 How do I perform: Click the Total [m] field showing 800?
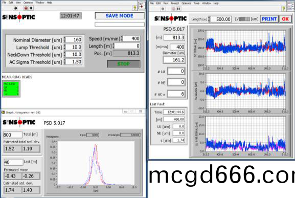click(x=12, y=135)
